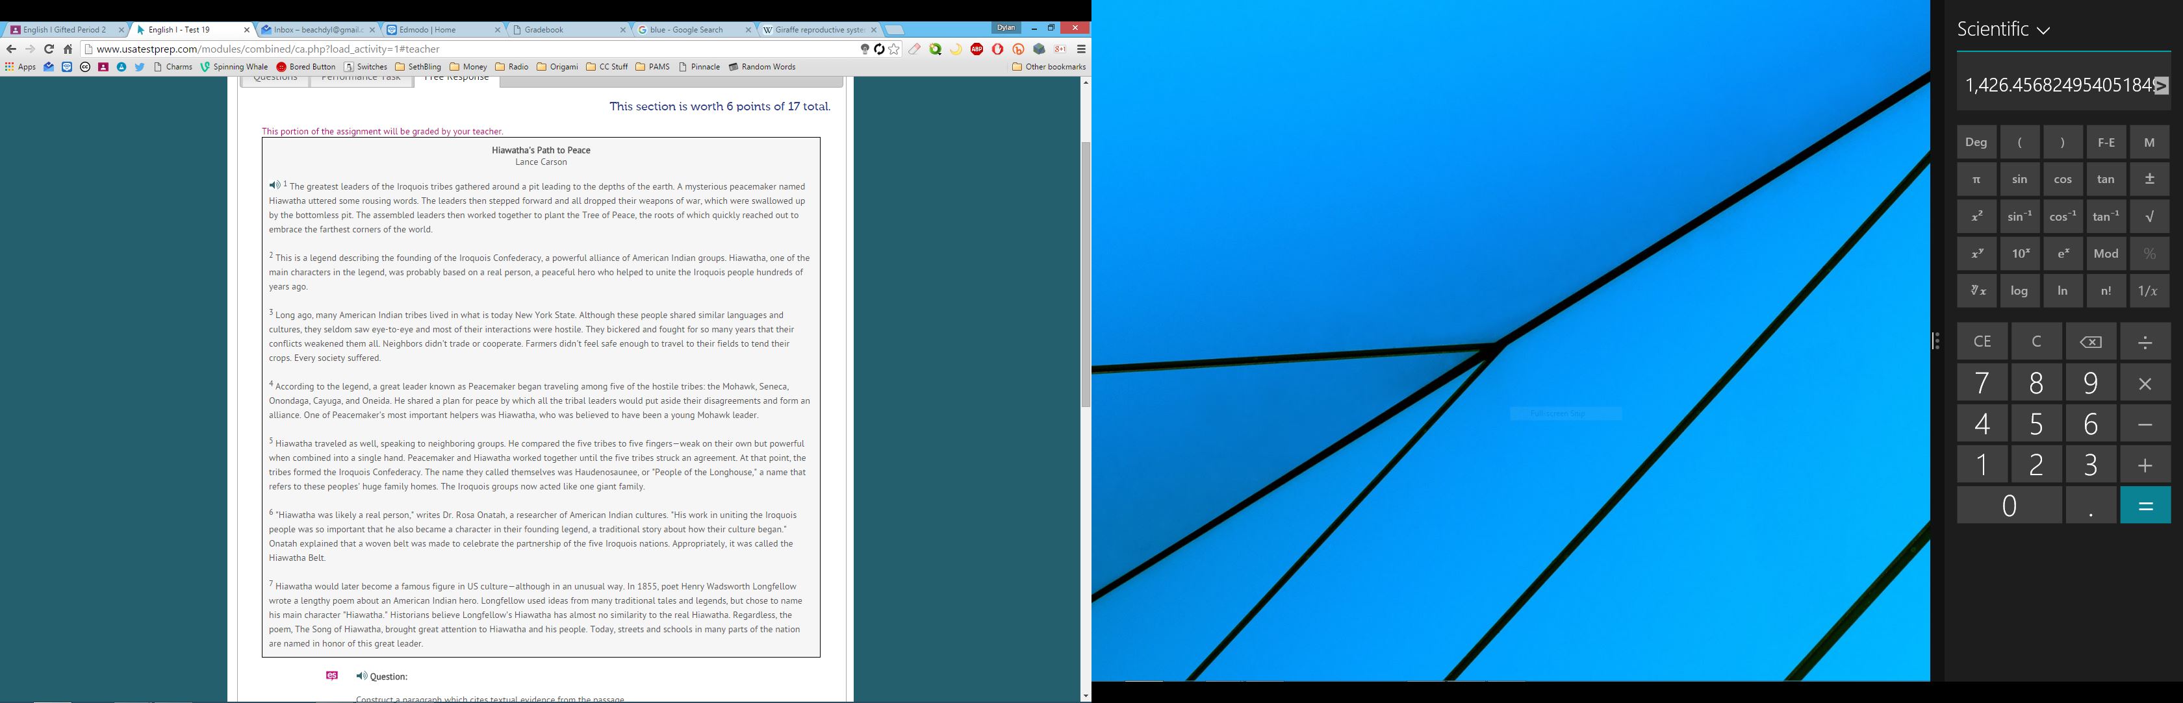The width and height of the screenshot is (2183, 703).
Task: Click the calculator decimal point key
Action: pyautogui.click(x=2091, y=506)
